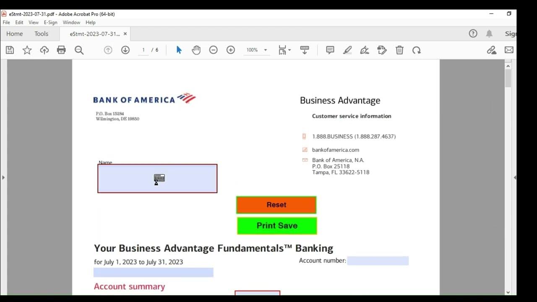Upload file to cloud icon
The image size is (537, 302).
(x=44, y=50)
